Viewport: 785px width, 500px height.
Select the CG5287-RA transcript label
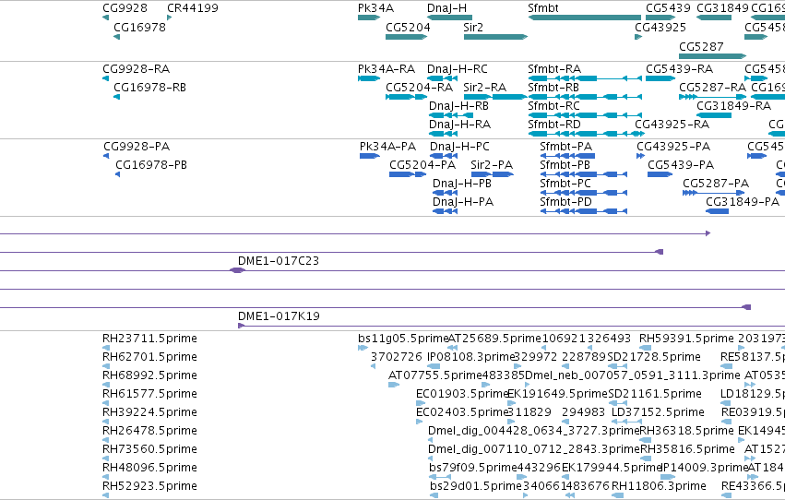[x=712, y=88]
